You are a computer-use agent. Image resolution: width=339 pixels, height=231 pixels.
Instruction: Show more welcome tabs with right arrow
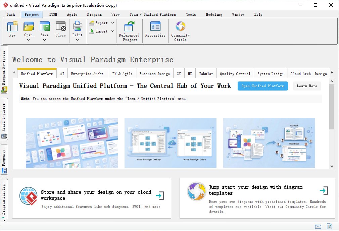click(332, 72)
